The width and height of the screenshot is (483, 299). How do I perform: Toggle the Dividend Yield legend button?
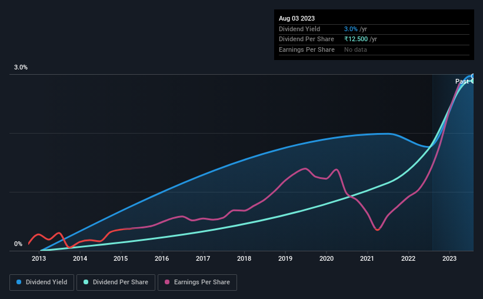point(42,283)
